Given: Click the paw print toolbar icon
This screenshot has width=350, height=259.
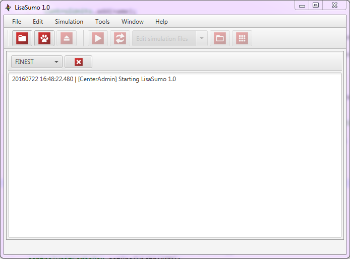Looking at the screenshot, I should (44, 38).
